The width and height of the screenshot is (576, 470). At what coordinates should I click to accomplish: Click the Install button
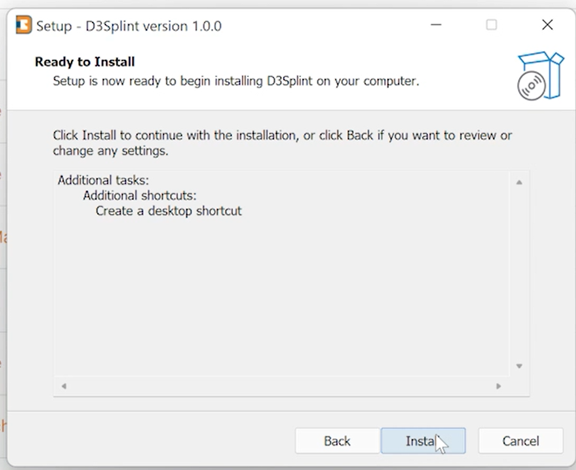[423, 441]
